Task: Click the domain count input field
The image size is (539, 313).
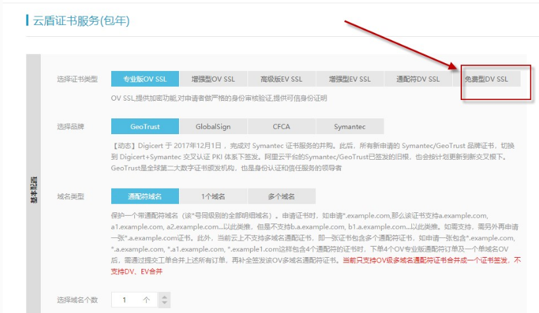Action: 134,300
